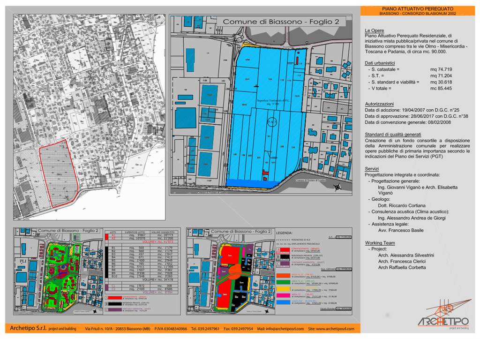Click the A1 row in the lots table
The width and height of the screenshot is (480, 339).
(143, 235)
